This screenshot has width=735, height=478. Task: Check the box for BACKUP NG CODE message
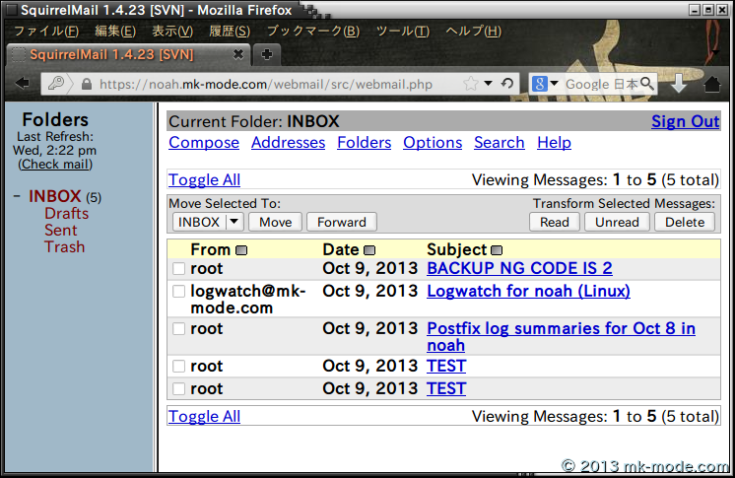[x=178, y=268]
